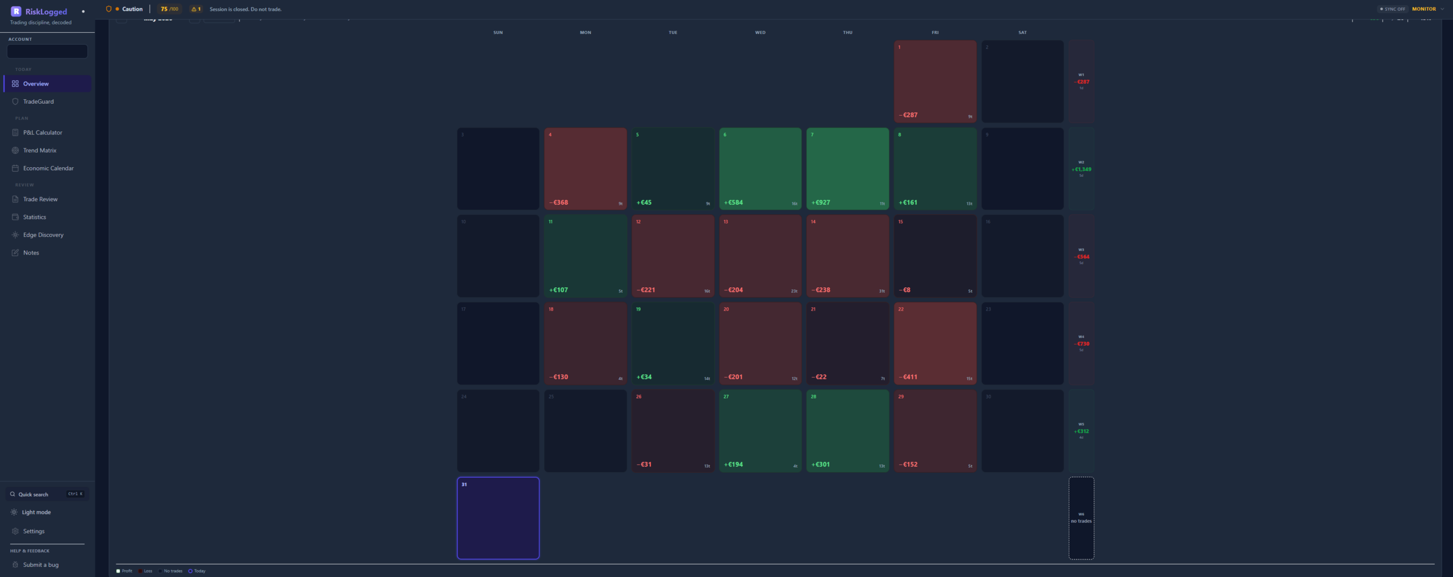Open May 4 cell with −€368
Viewport: 1453px width, 577px height.
pyautogui.click(x=586, y=168)
